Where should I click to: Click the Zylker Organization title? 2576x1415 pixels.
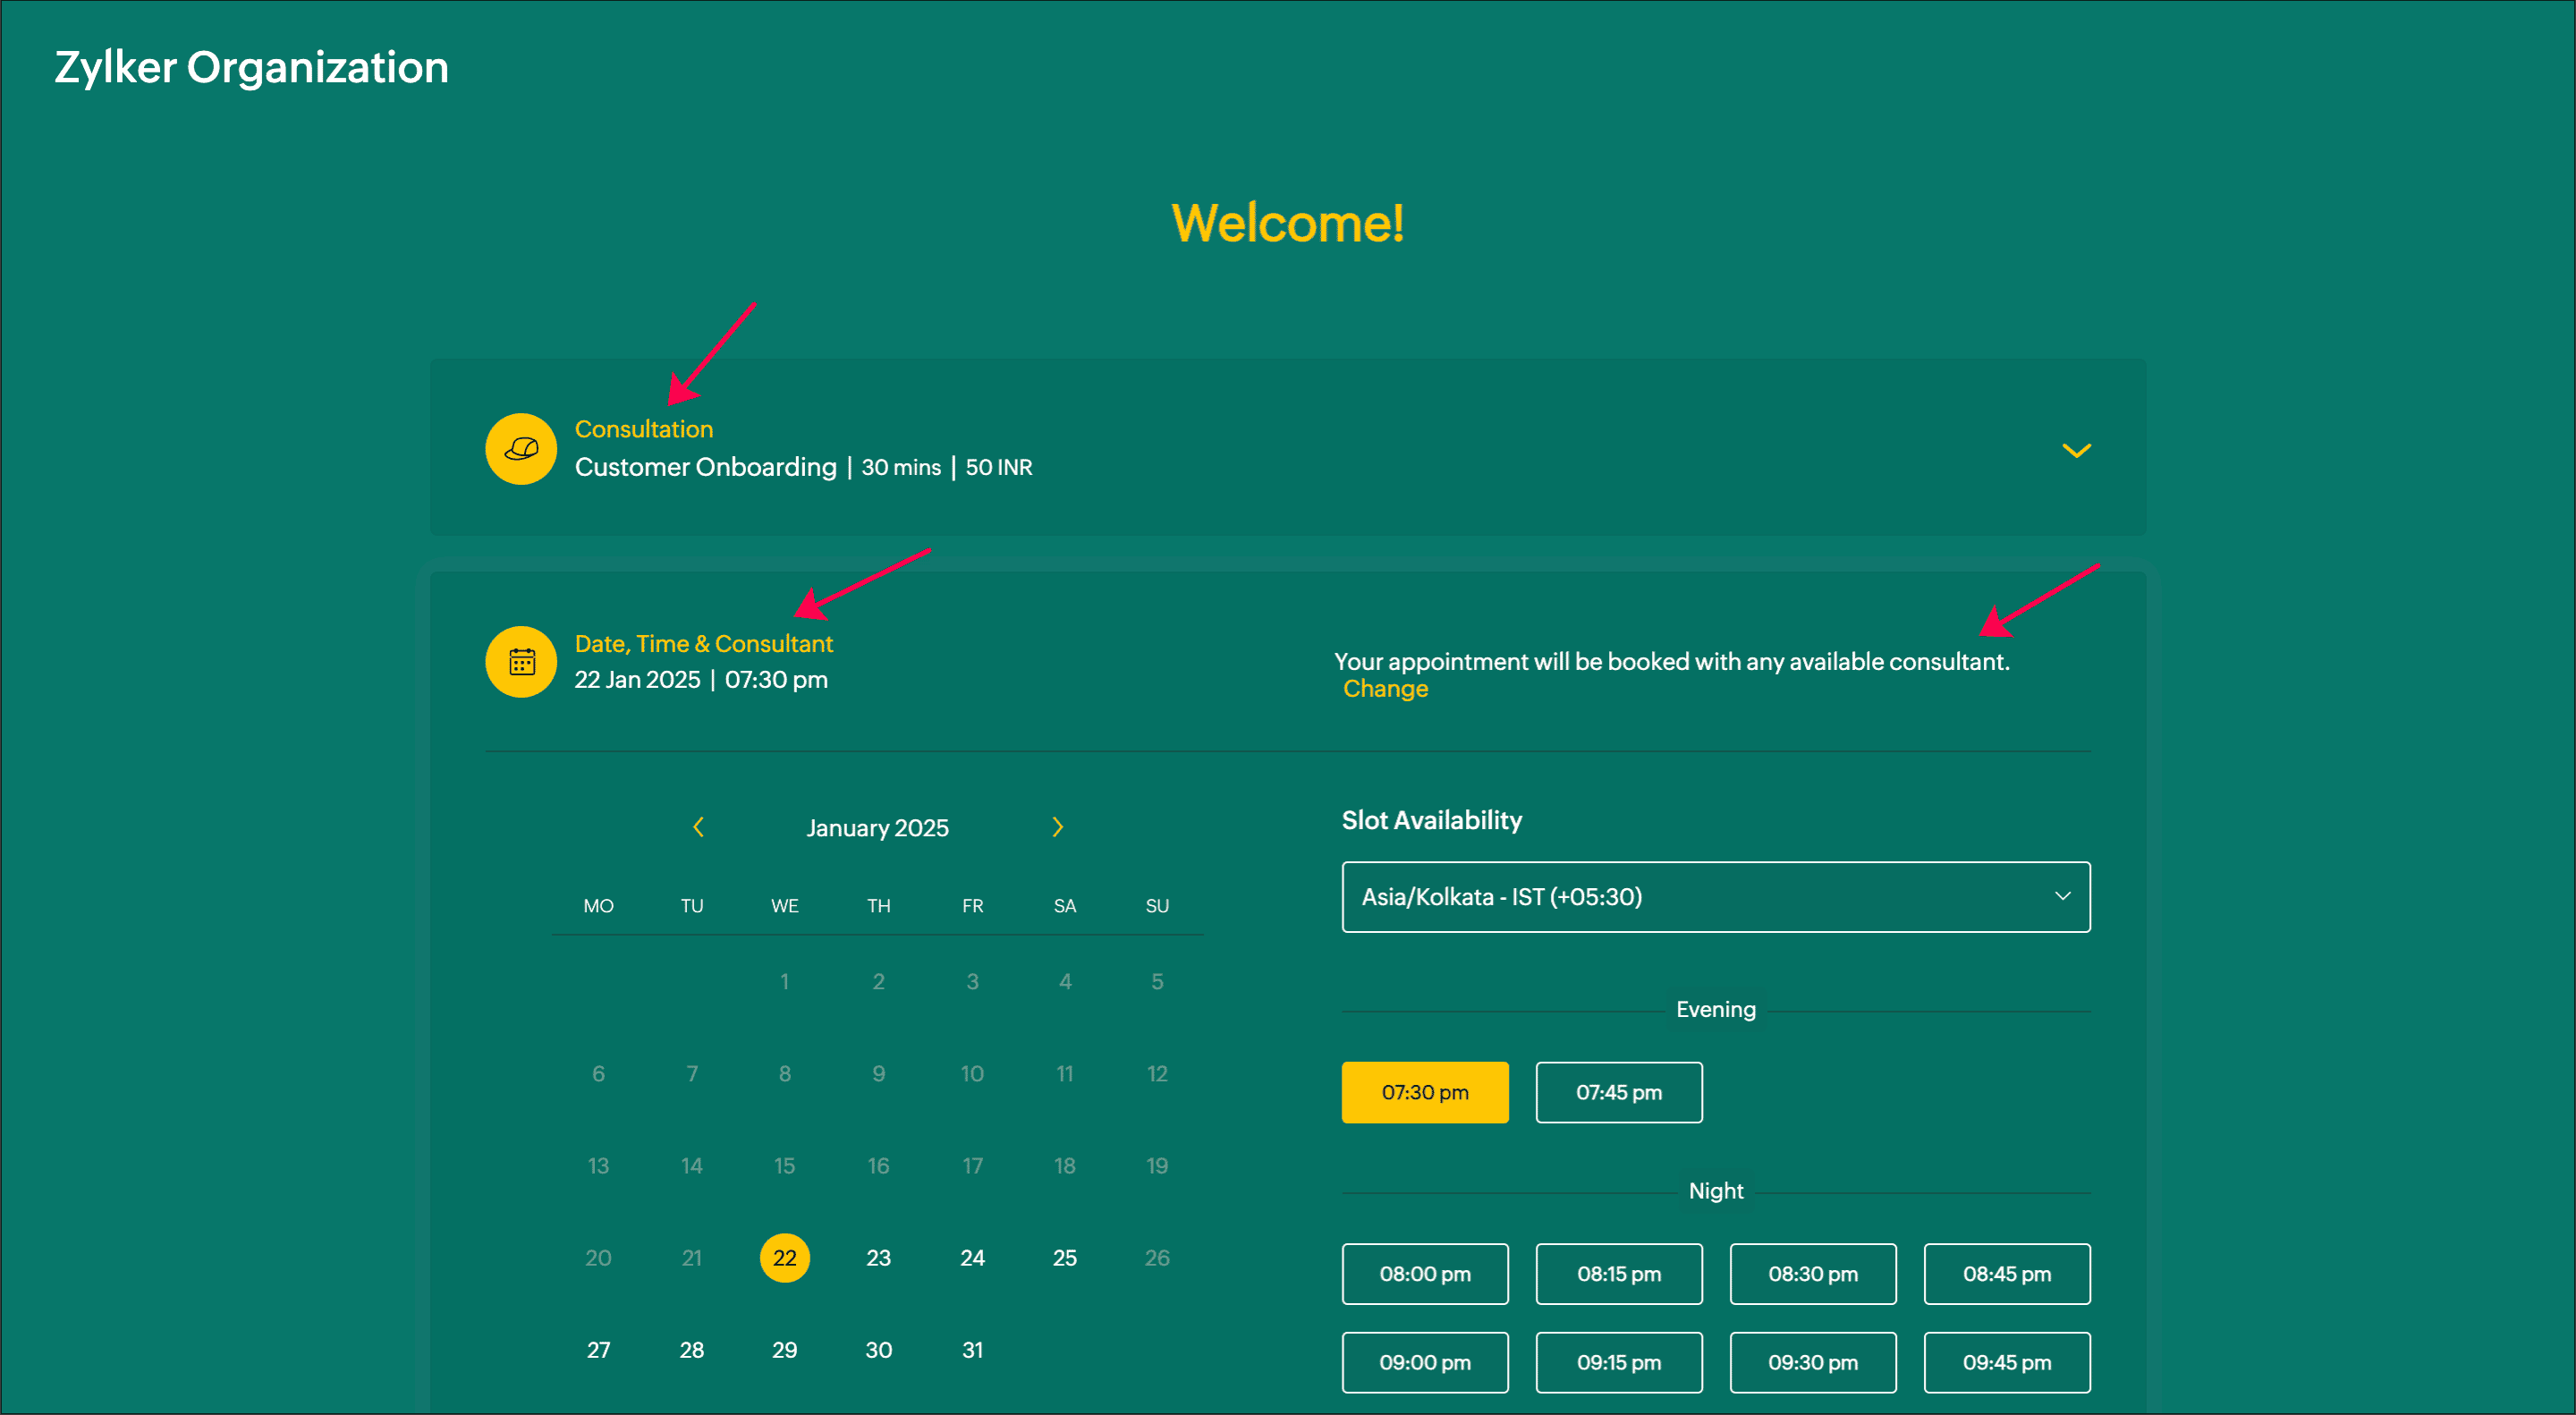tap(251, 67)
